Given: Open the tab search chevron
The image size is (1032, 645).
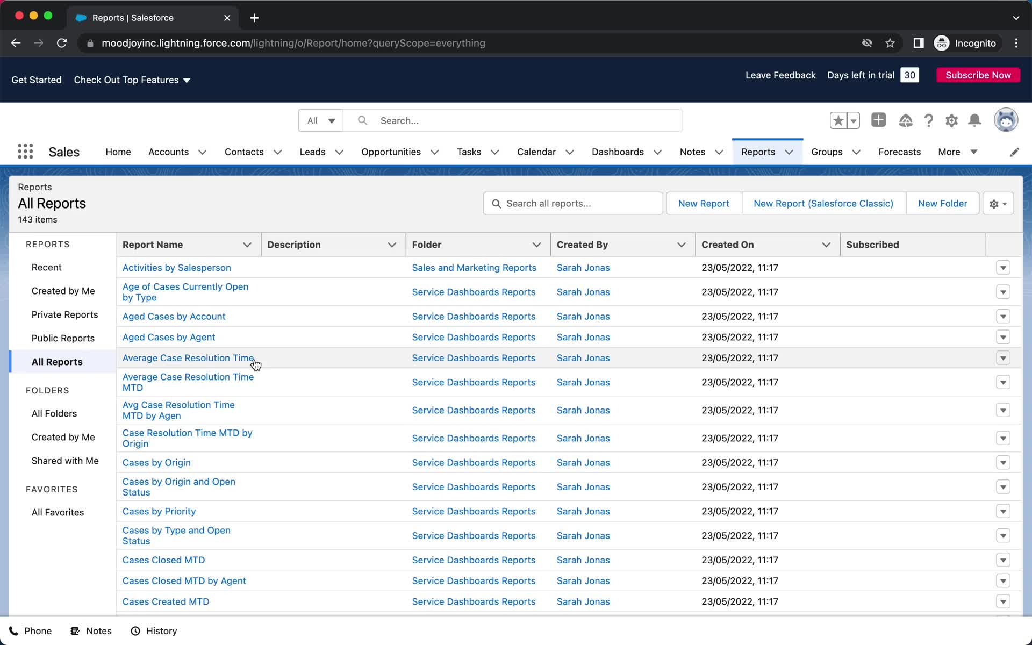Looking at the screenshot, I should tap(1016, 18).
